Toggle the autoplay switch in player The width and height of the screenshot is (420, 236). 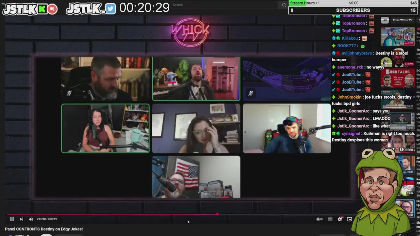[x=319, y=219]
